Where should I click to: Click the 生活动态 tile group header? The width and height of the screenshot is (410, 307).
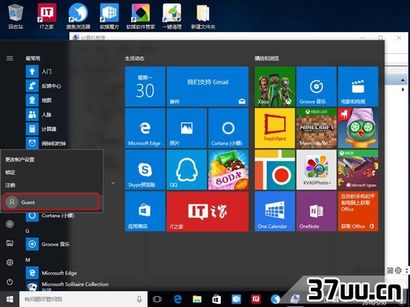click(135, 58)
